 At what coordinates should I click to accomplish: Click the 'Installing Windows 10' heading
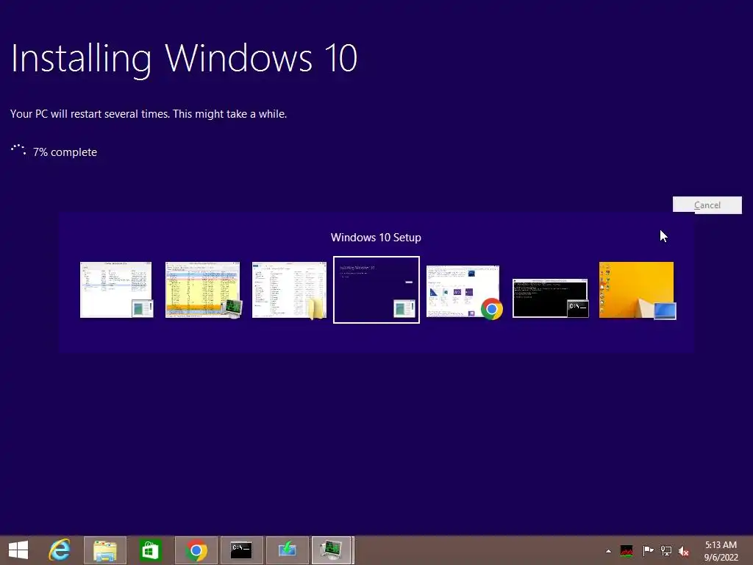pyautogui.click(x=184, y=59)
